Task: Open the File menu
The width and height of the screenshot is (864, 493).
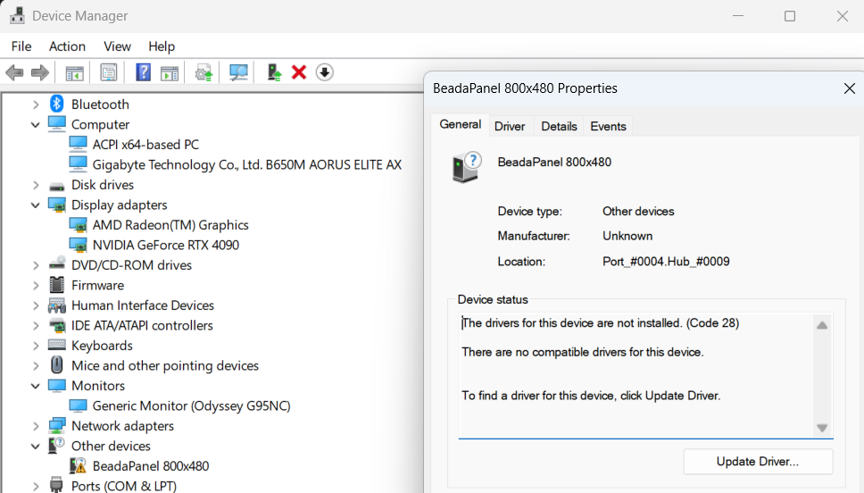Action: pyautogui.click(x=21, y=46)
